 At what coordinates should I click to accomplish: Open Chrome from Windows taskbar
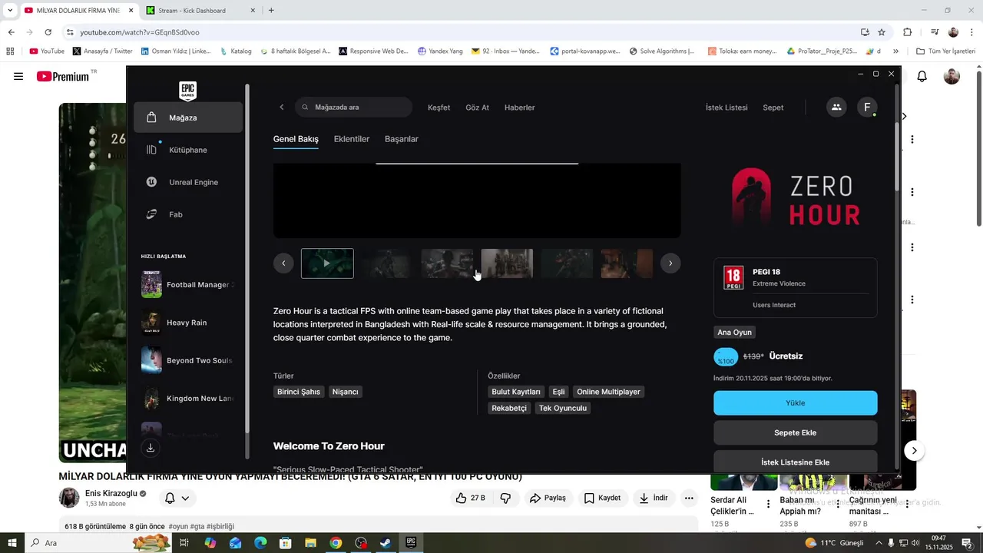tap(336, 543)
